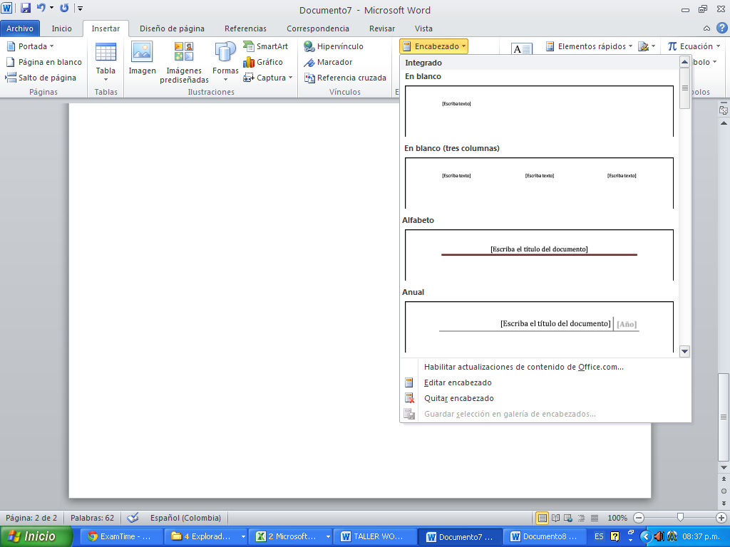This screenshot has height=547, width=730.
Task: Insert a Referencia cruzada
Action: pyautogui.click(x=345, y=78)
